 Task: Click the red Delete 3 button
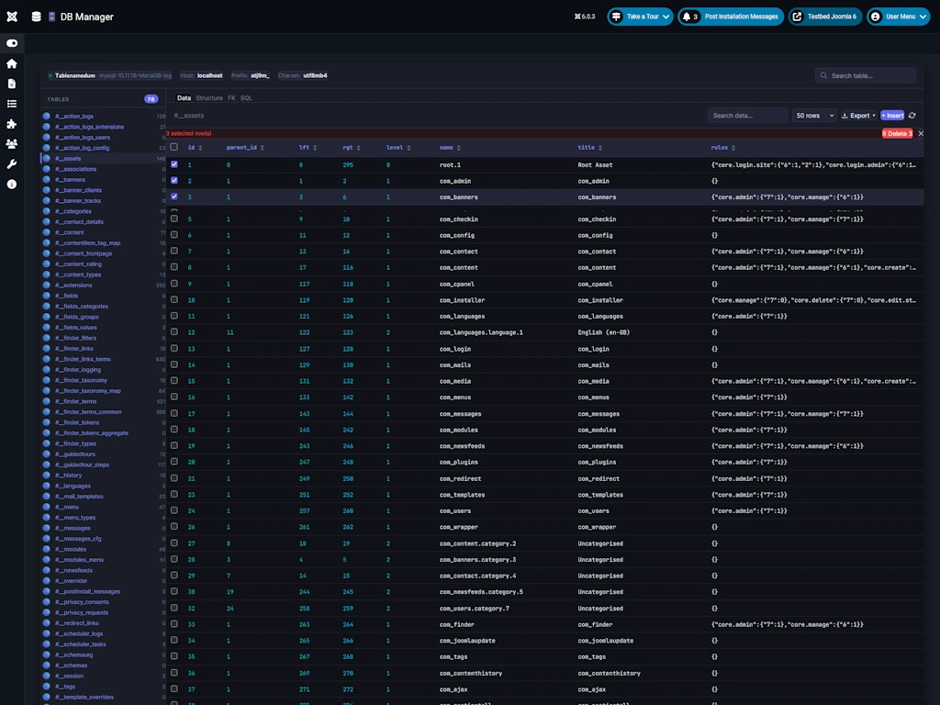(897, 134)
